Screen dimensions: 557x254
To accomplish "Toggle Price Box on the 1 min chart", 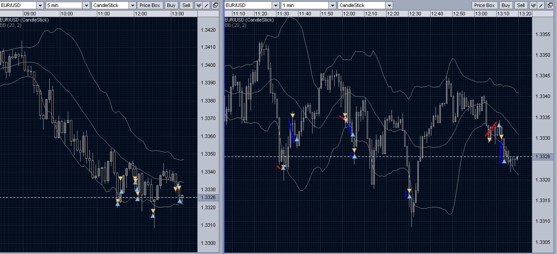I will point(485,5).
